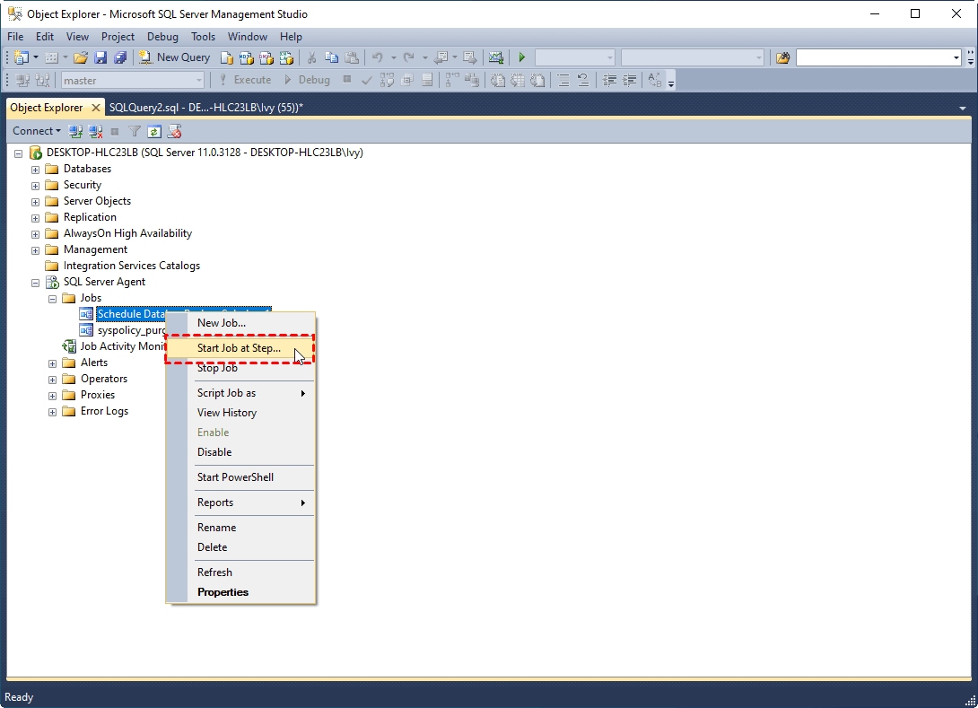
Task: Choose Delete from context menu
Action: point(240,547)
